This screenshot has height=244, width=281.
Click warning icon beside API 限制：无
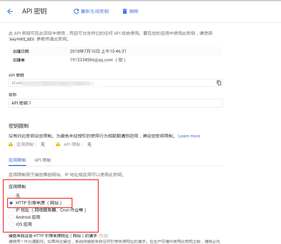coord(58,144)
